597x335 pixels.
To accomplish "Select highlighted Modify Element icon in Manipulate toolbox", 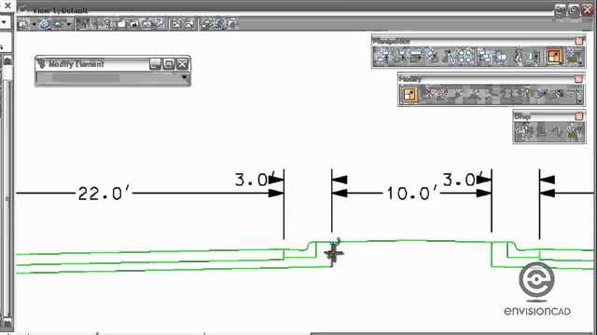I will (554, 57).
